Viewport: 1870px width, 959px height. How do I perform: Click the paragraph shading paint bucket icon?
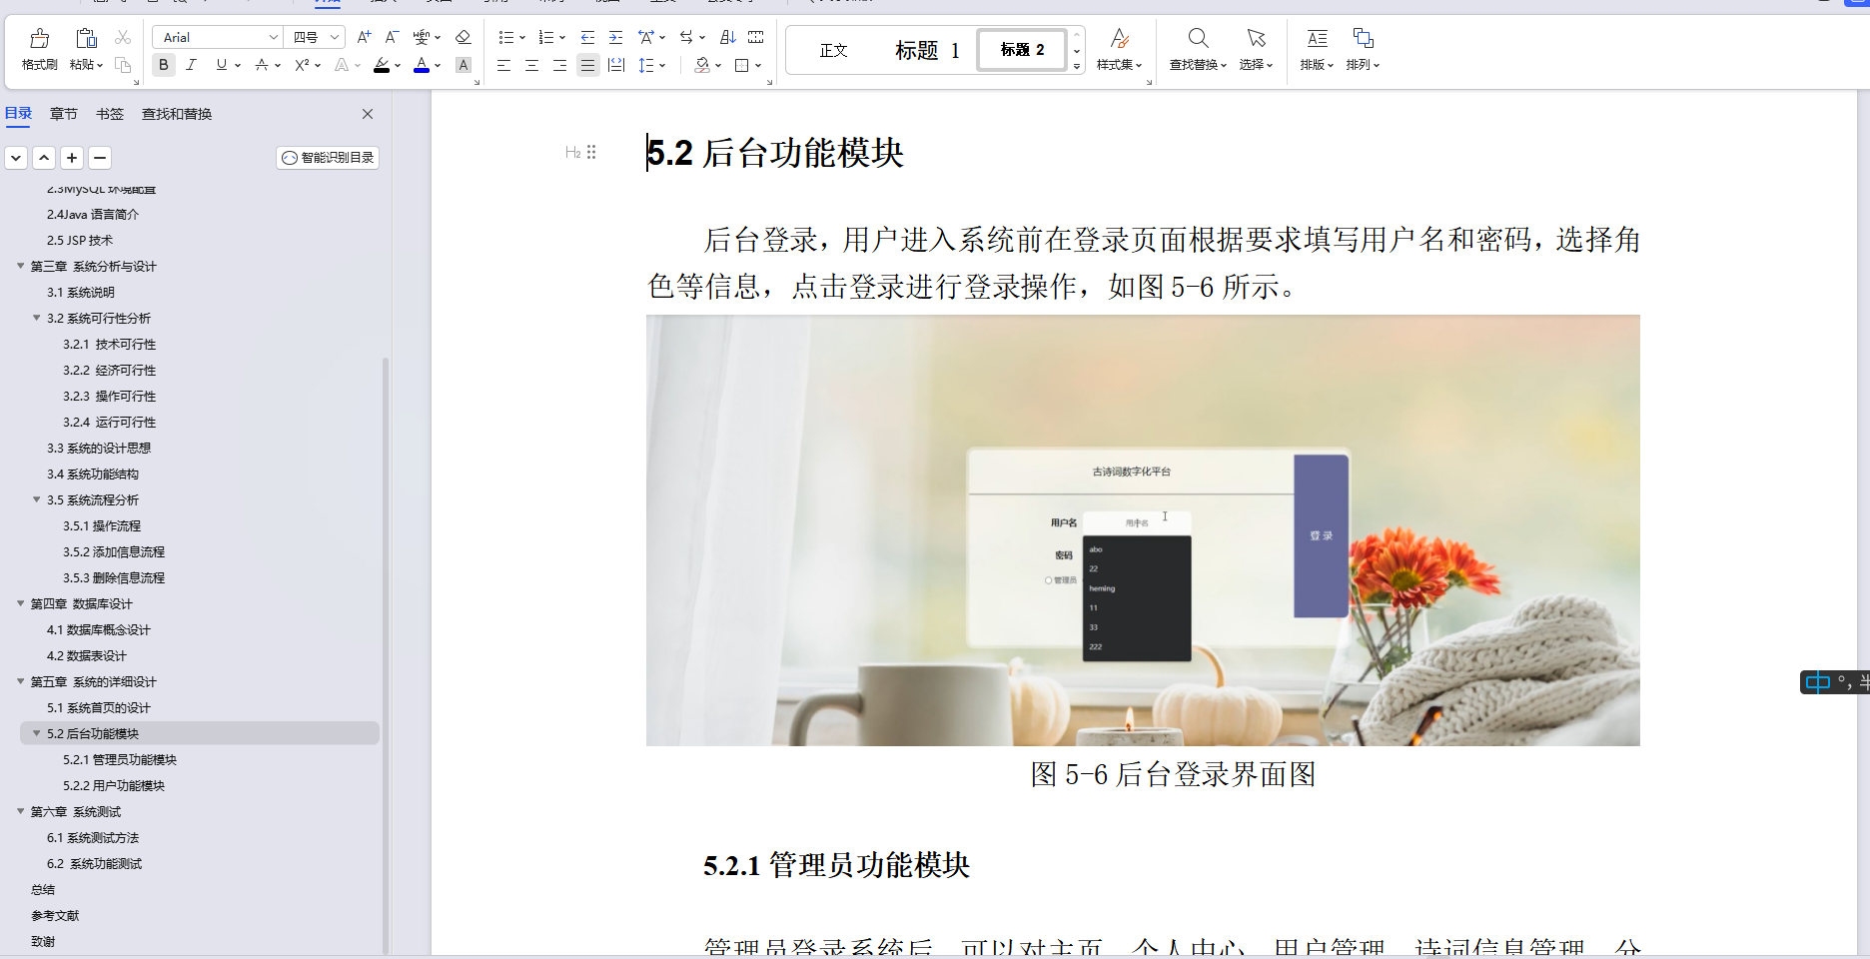click(x=702, y=65)
